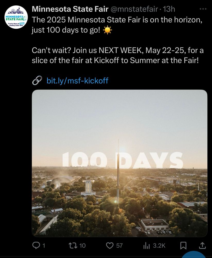
Task: Click the @mnstatefair handle
Action: coord(134,10)
